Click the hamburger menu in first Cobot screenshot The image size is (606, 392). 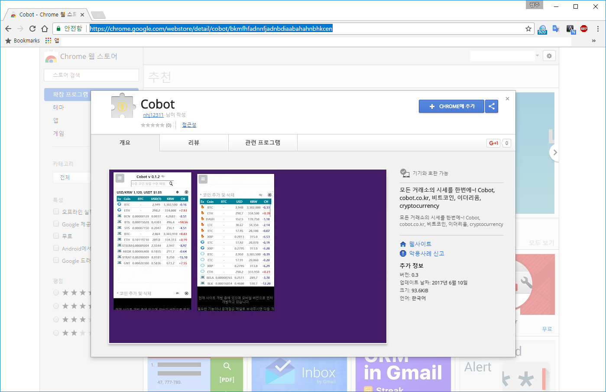coord(120,178)
